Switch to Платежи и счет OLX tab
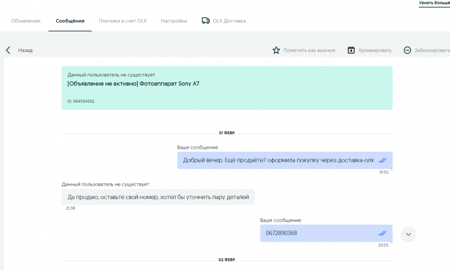The image size is (450, 270). (122, 21)
